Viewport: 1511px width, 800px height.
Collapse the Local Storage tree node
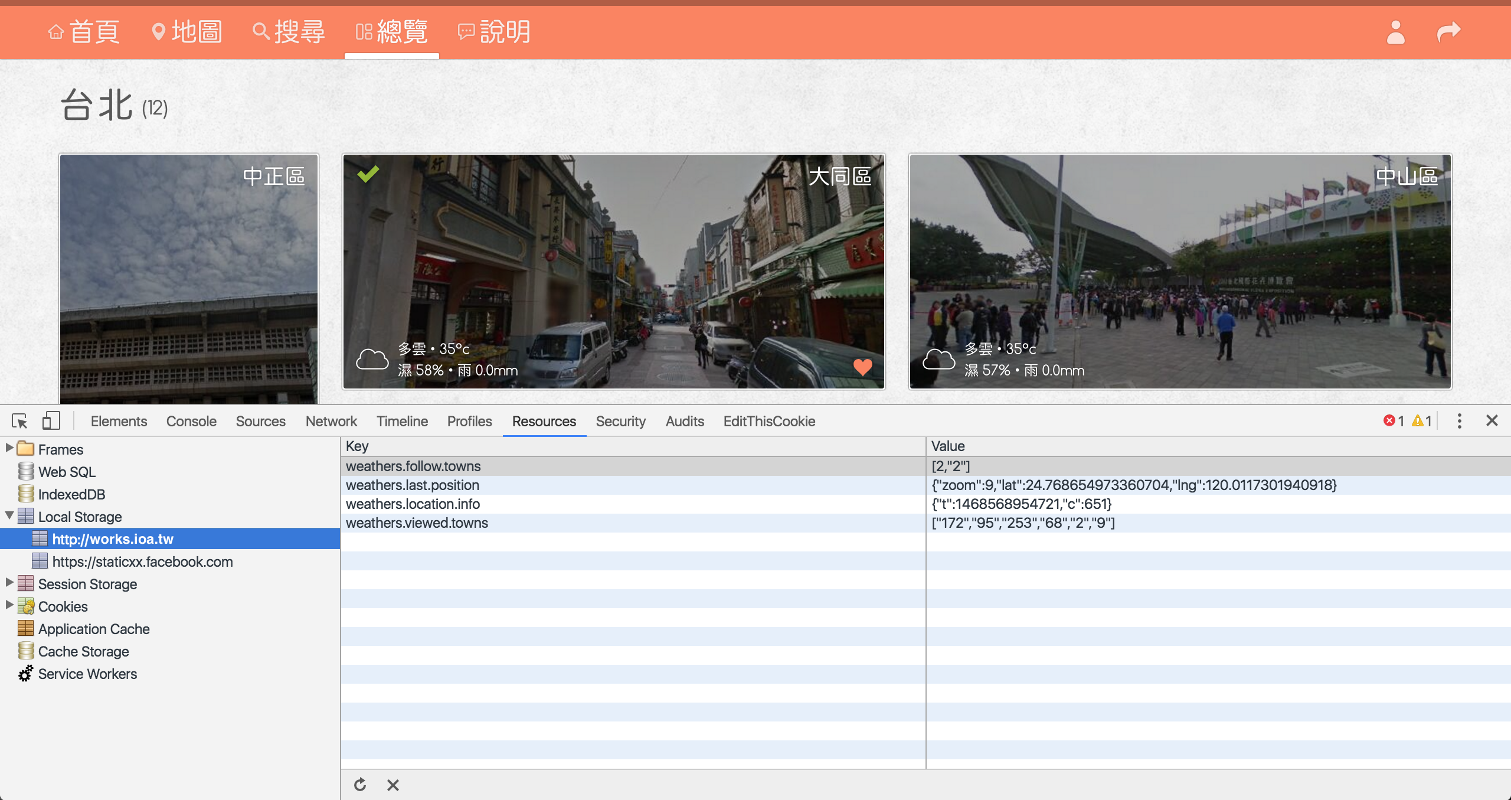[9, 516]
